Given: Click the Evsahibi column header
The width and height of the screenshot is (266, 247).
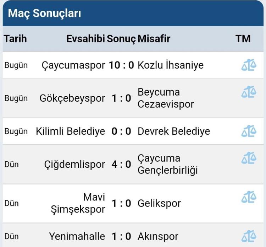Looking at the screenshot, I should (85, 39).
